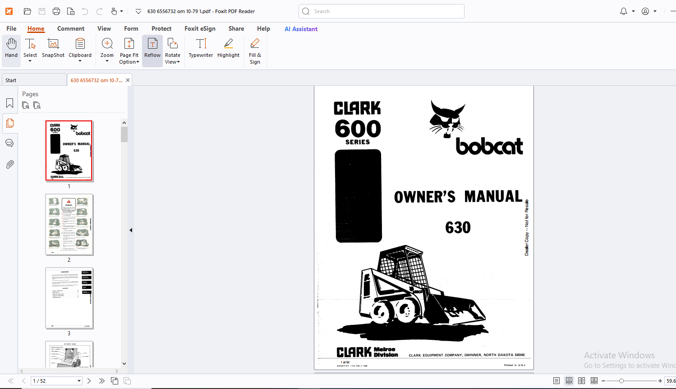Select Single Page view mode
Screen dimensions: 676x389
(556, 381)
